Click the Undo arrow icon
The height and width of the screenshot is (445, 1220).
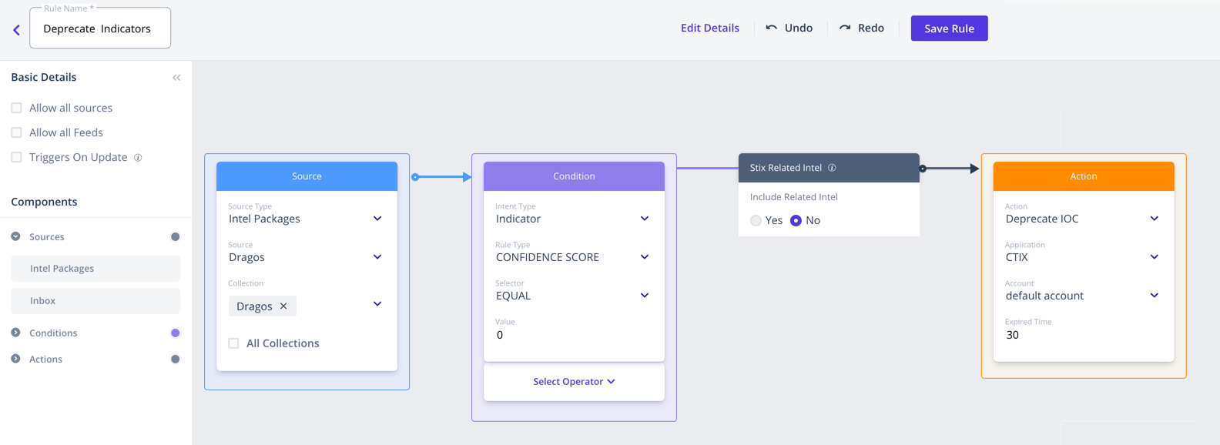click(771, 28)
